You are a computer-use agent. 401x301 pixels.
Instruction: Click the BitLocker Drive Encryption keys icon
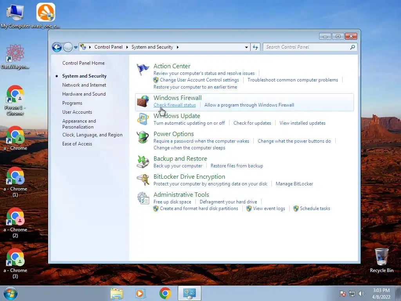point(143,180)
